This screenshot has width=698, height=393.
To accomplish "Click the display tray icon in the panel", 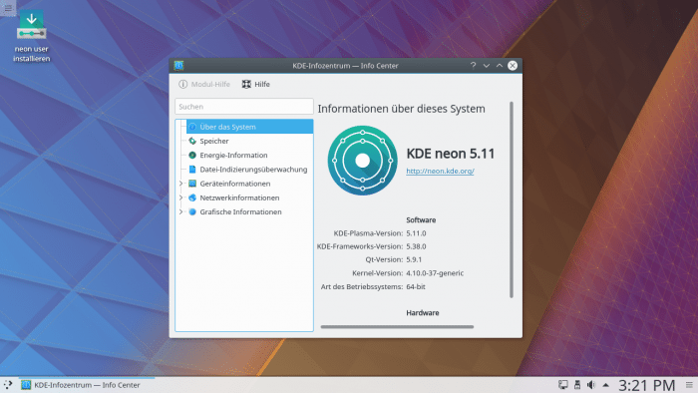I will pos(563,385).
